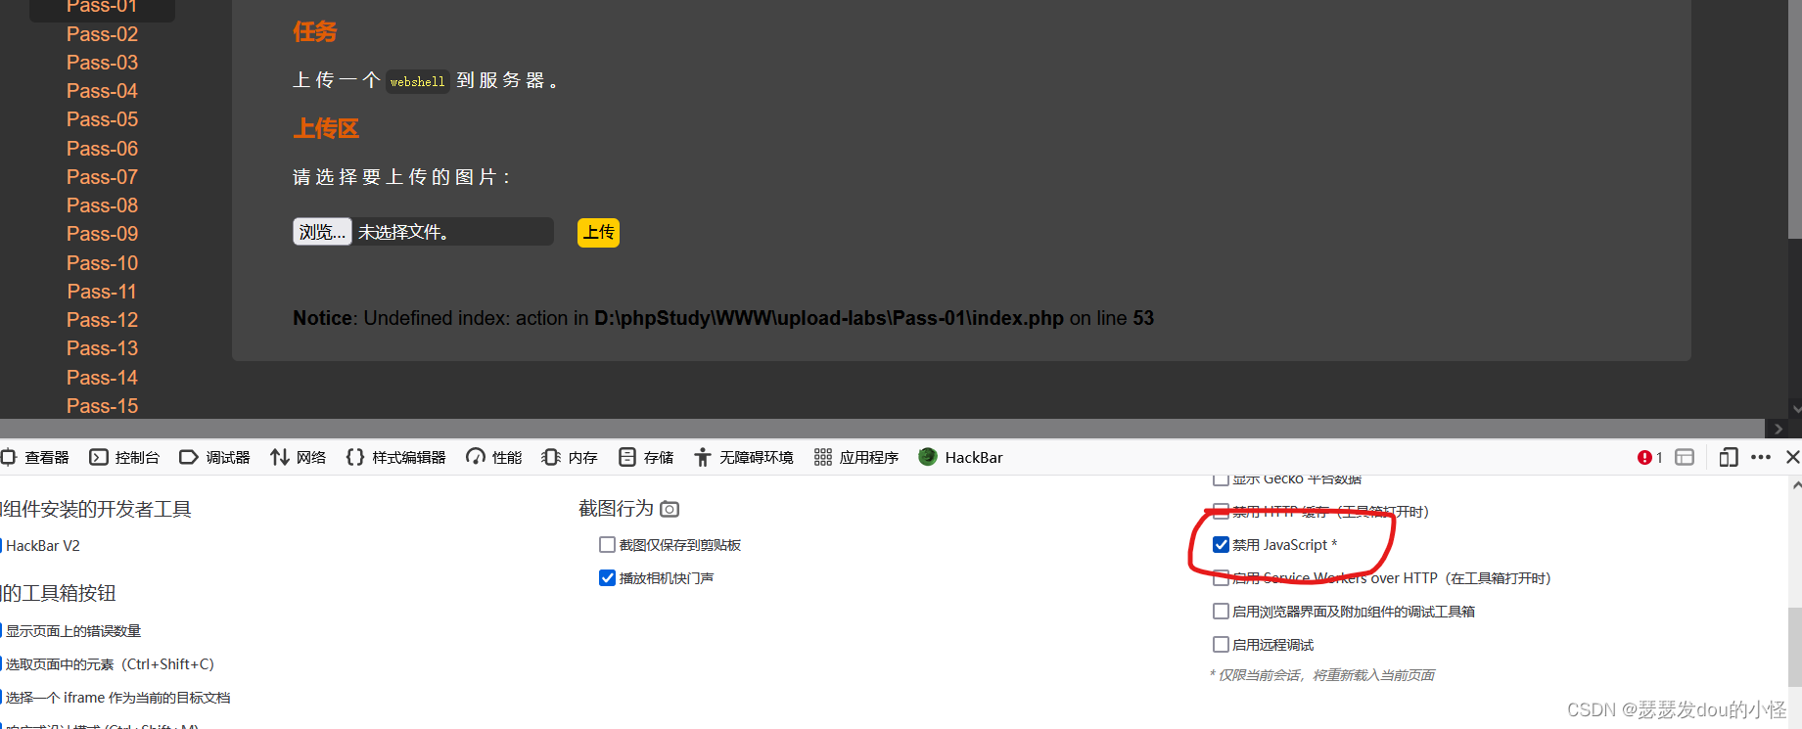Screen dimensions: 1802x729
Task: Click the 选取页面中的元素 (Ctrl+Shift+C) option
Action: pos(110,664)
